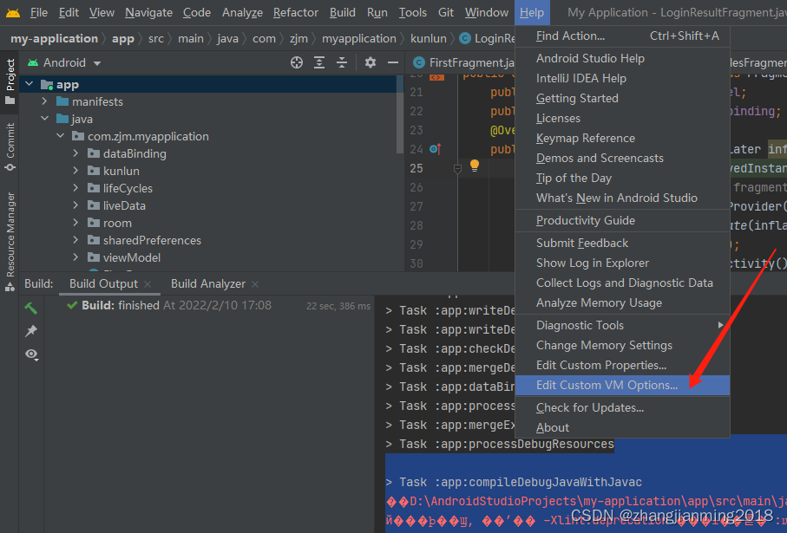Expand the viewModel package
The height and width of the screenshot is (533, 787).
[75, 257]
